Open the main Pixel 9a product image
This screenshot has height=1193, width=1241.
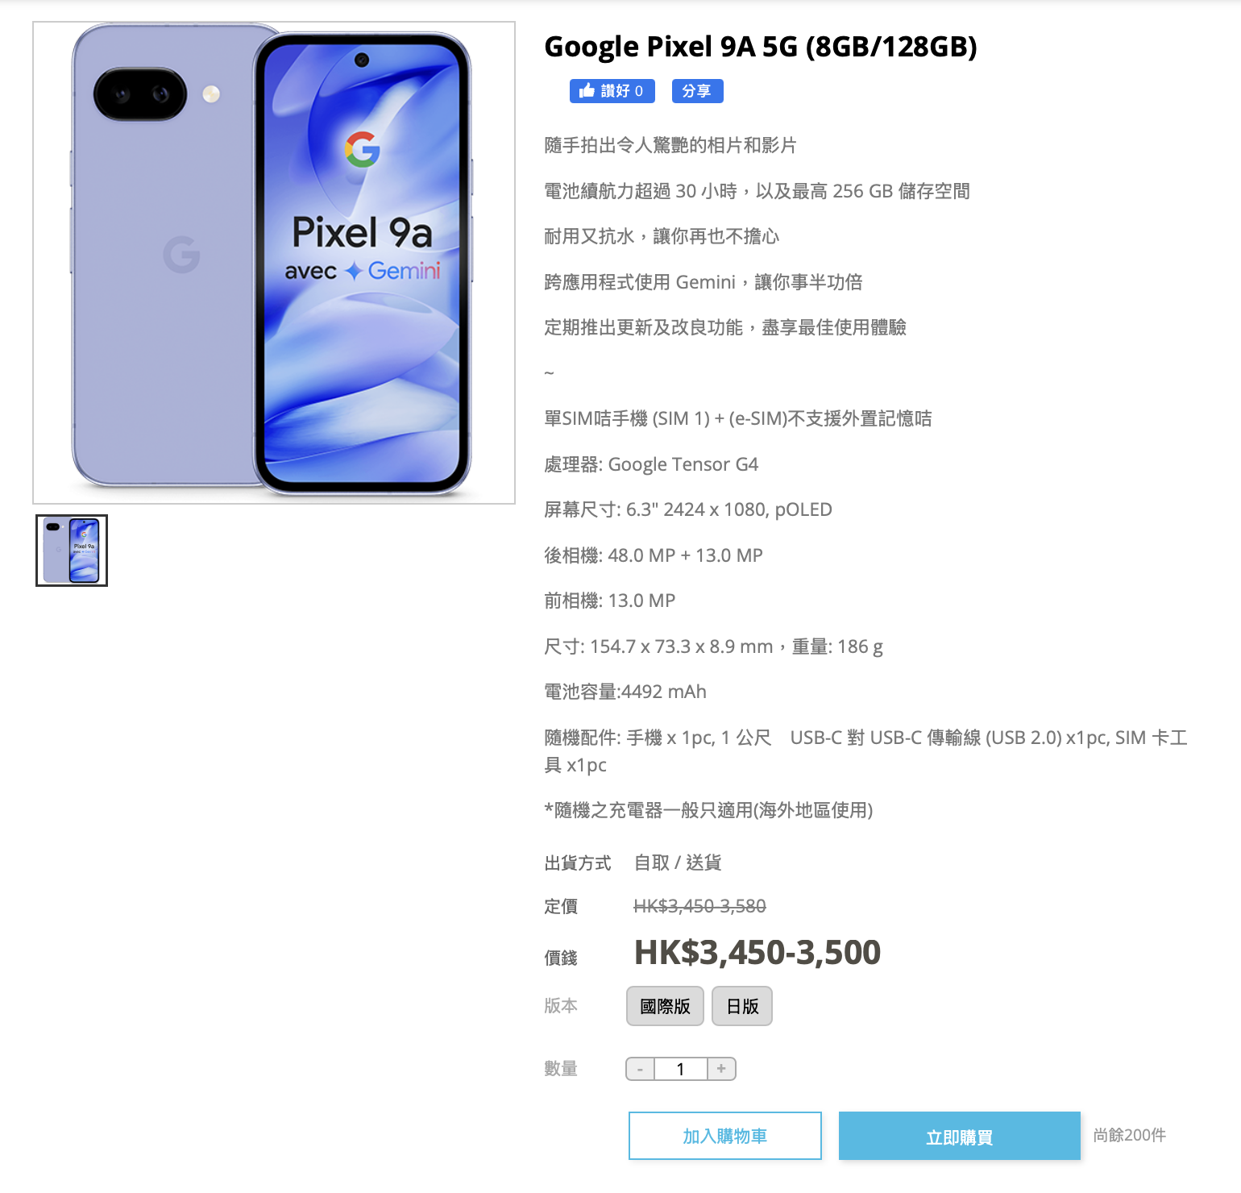(274, 263)
